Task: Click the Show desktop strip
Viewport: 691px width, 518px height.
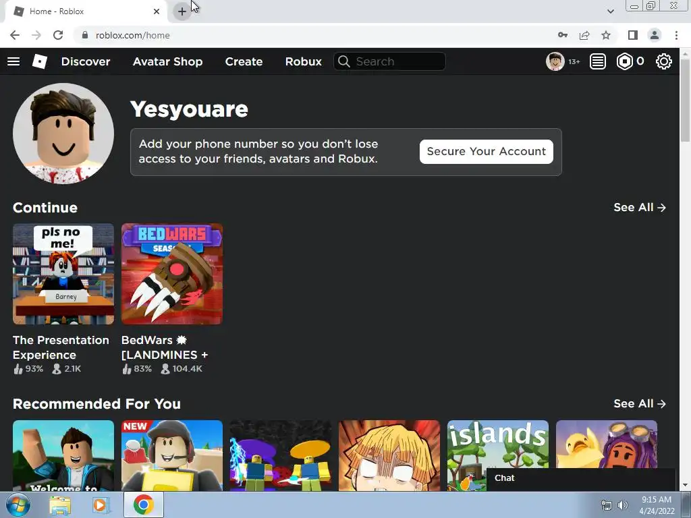Action: (687, 505)
